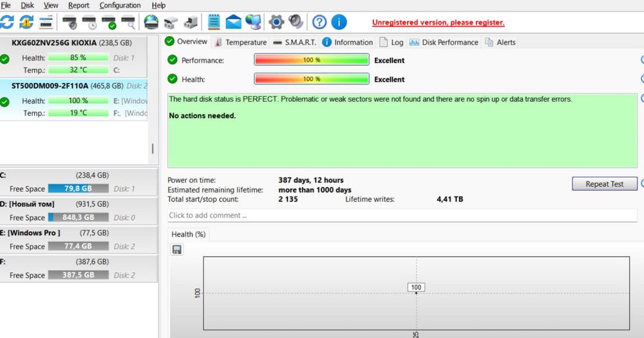Select the E: [Windows Pro ] volume
The height and width of the screenshot is (338, 644).
(78, 239)
